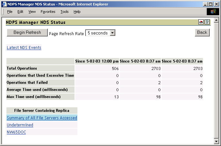Open the Page Refresh Rate dropdown
The height and width of the screenshot is (146, 221).
(112, 33)
